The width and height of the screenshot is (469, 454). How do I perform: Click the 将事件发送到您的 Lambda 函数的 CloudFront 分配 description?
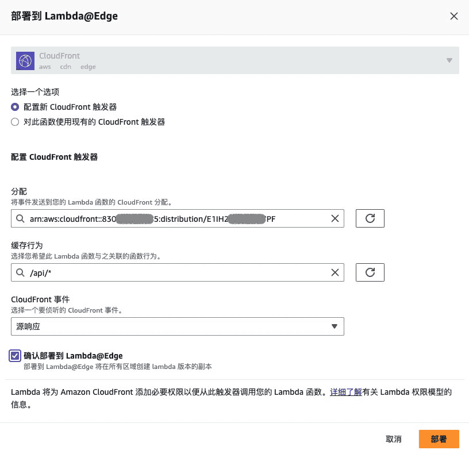92,202
